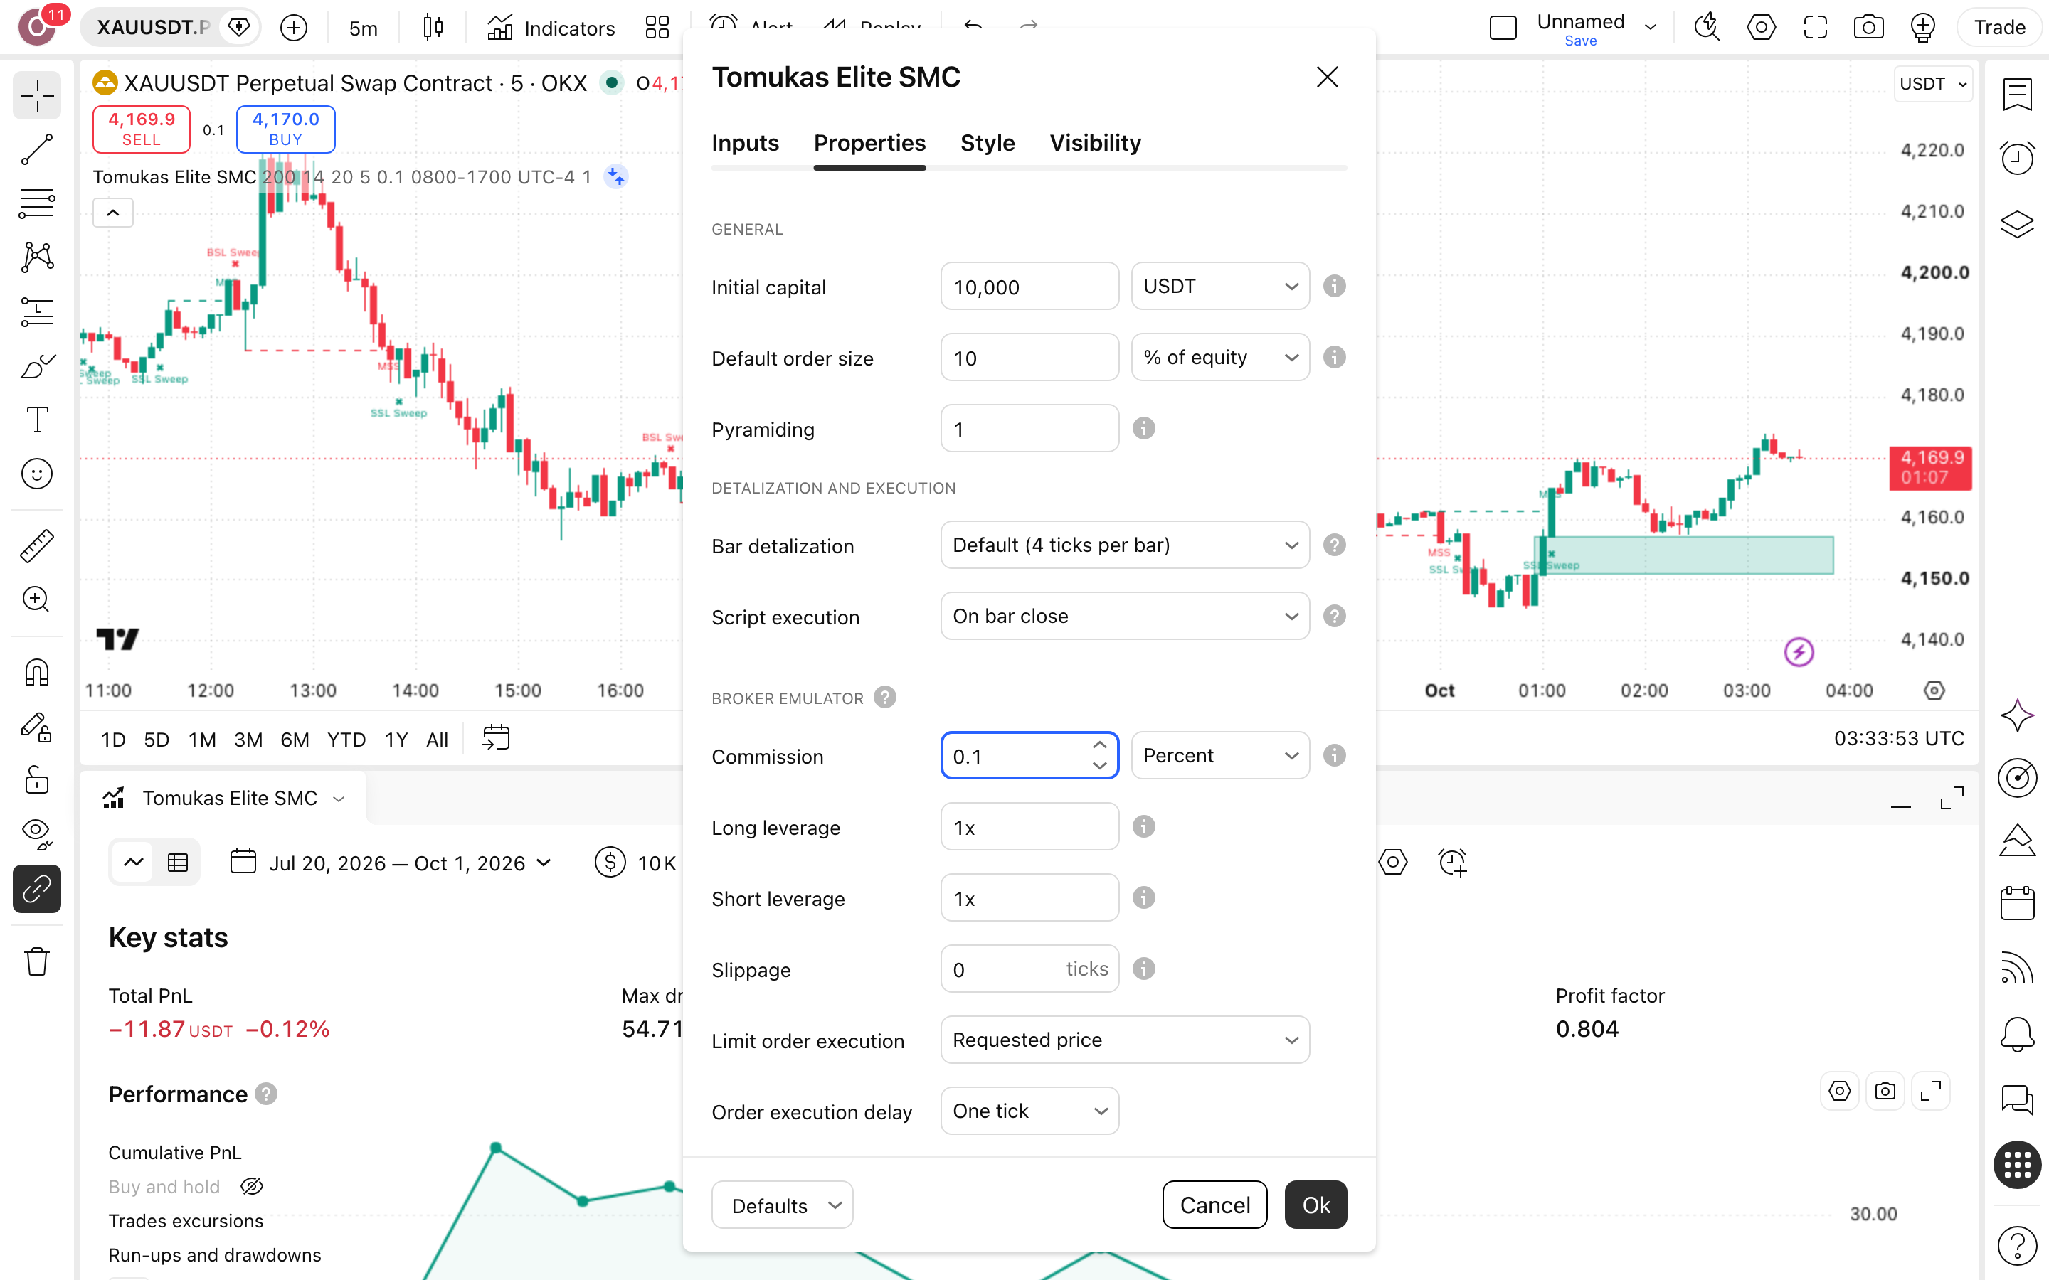Click the Cancel button
The height and width of the screenshot is (1280, 2049).
pyautogui.click(x=1214, y=1205)
